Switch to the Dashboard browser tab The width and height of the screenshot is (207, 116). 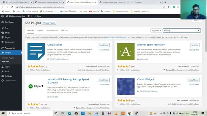point(50,2)
